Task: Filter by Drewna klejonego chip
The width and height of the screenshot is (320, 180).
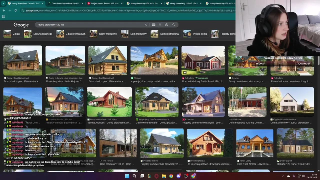Action: (x=39, y=34)
